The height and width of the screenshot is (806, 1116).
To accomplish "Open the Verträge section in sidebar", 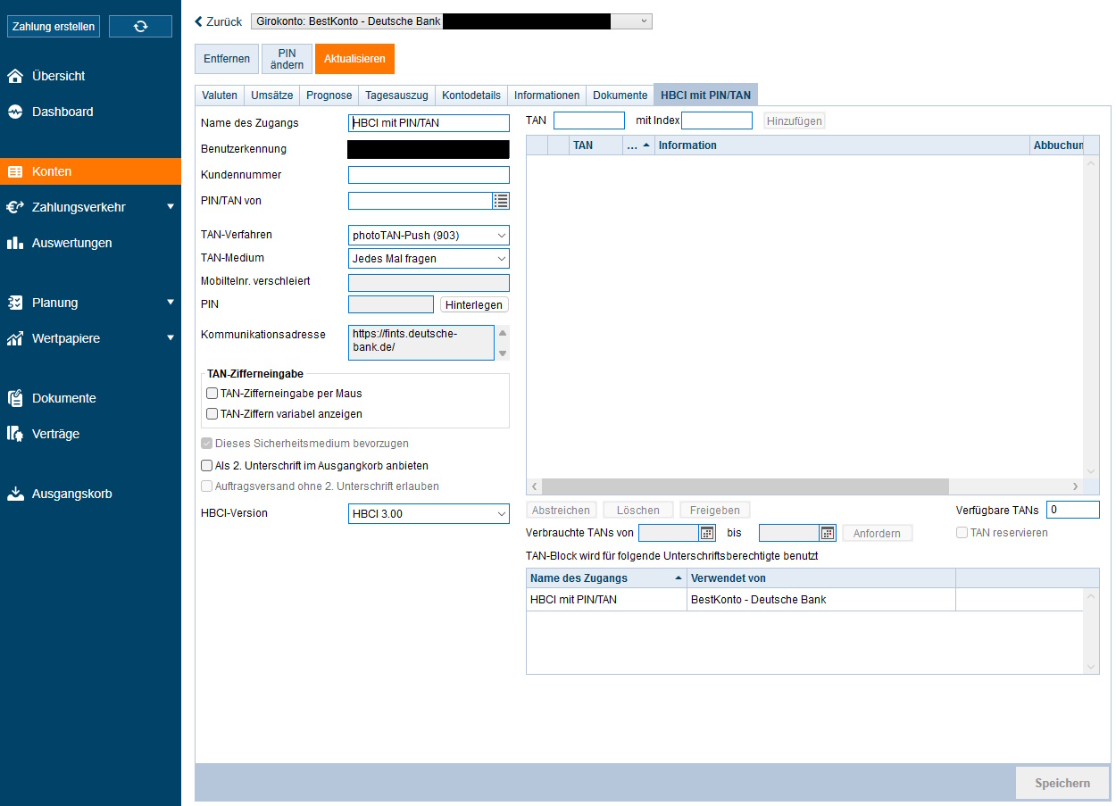I will pos(55,434).
